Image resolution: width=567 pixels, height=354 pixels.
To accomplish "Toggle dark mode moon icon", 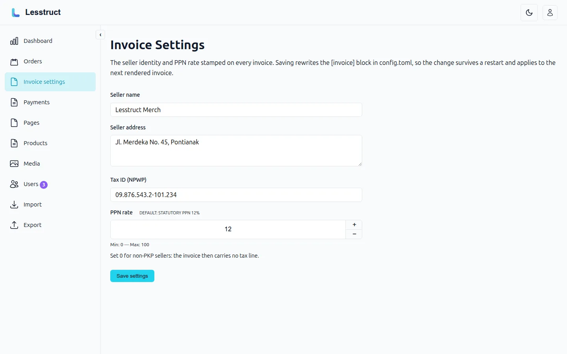I will [529, 13].
